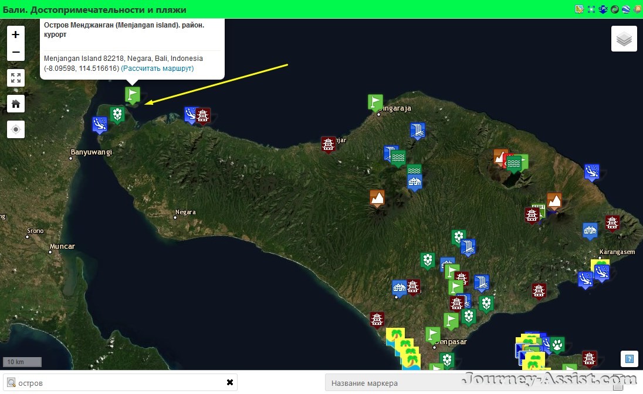
Task: Click the home button on the map
Action: tap(16, 104)
